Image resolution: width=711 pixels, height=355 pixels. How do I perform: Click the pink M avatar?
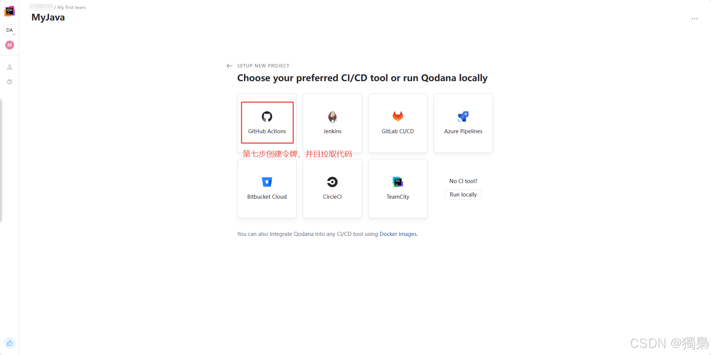click(9, 45)
